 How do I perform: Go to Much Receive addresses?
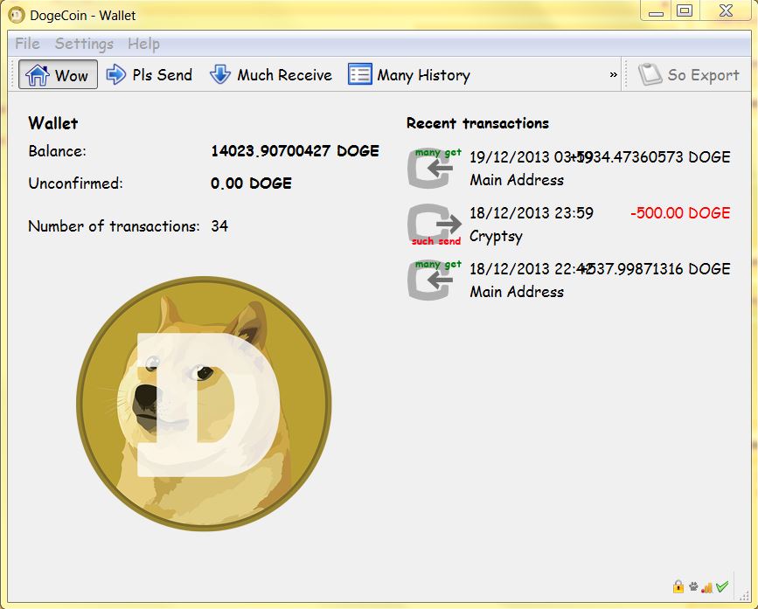[271, 75]
